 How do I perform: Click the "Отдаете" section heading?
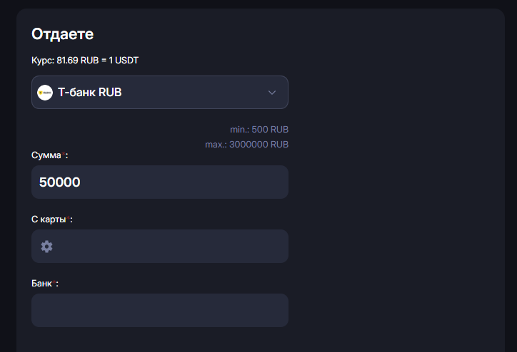click(x=63, y=33)
